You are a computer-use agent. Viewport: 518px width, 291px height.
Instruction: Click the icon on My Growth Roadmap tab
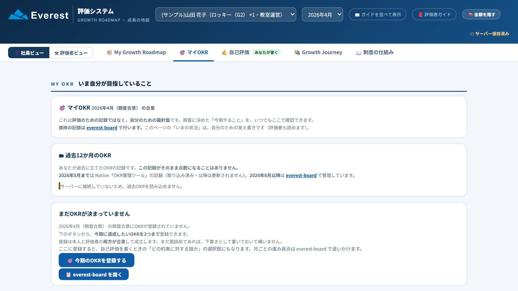(x=109, y=53)
